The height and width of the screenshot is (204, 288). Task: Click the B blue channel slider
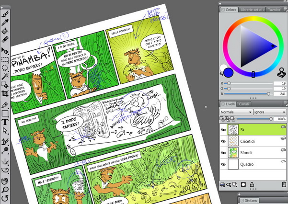coord(248,94)
